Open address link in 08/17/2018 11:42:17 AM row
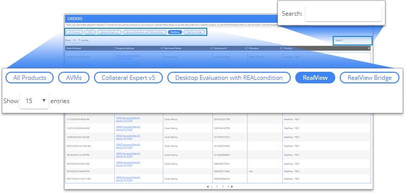The height and width of the screenshot is (193, 405). tap(128, 179)
